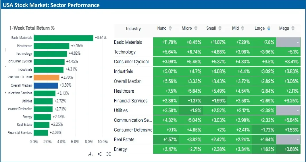Click sort arrows beside Micro header
The width and height of the screenshot is (306, 162).
(x=196, y=28)
